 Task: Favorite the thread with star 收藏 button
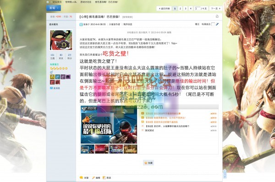click(x=148, y=163)
